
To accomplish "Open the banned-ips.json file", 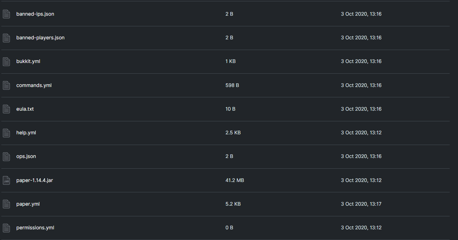I will tap(35, 14).
